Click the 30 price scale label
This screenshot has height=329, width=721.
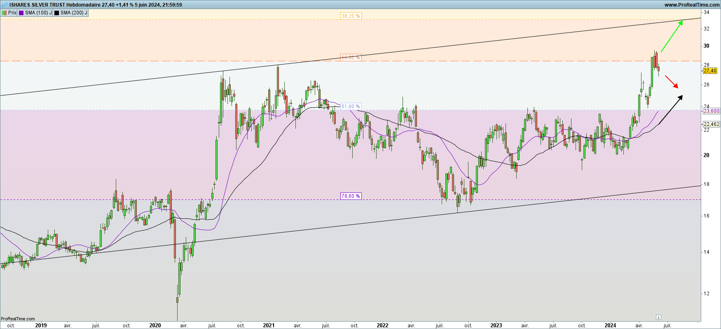(x=706, y=46)
